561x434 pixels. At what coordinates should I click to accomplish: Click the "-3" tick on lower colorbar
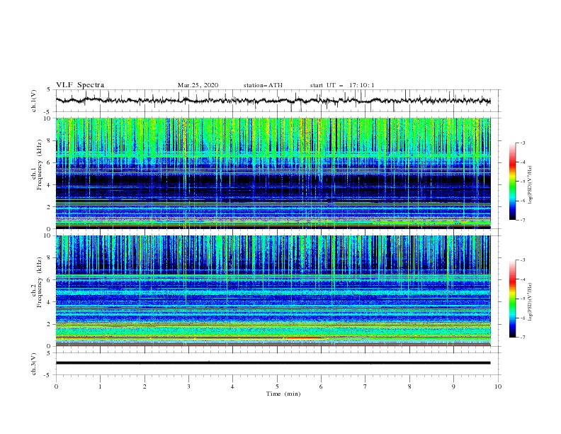click(x=522, y=260)
